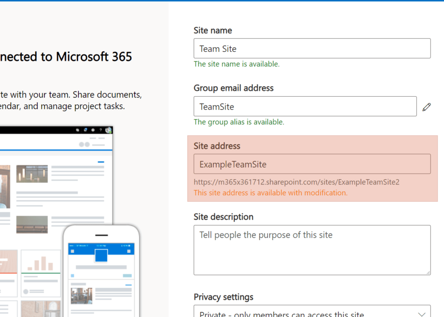Click the Privacy settings label
Image resolution: width=444 pixels, height=317 pixels.
[x=223, y=297]
